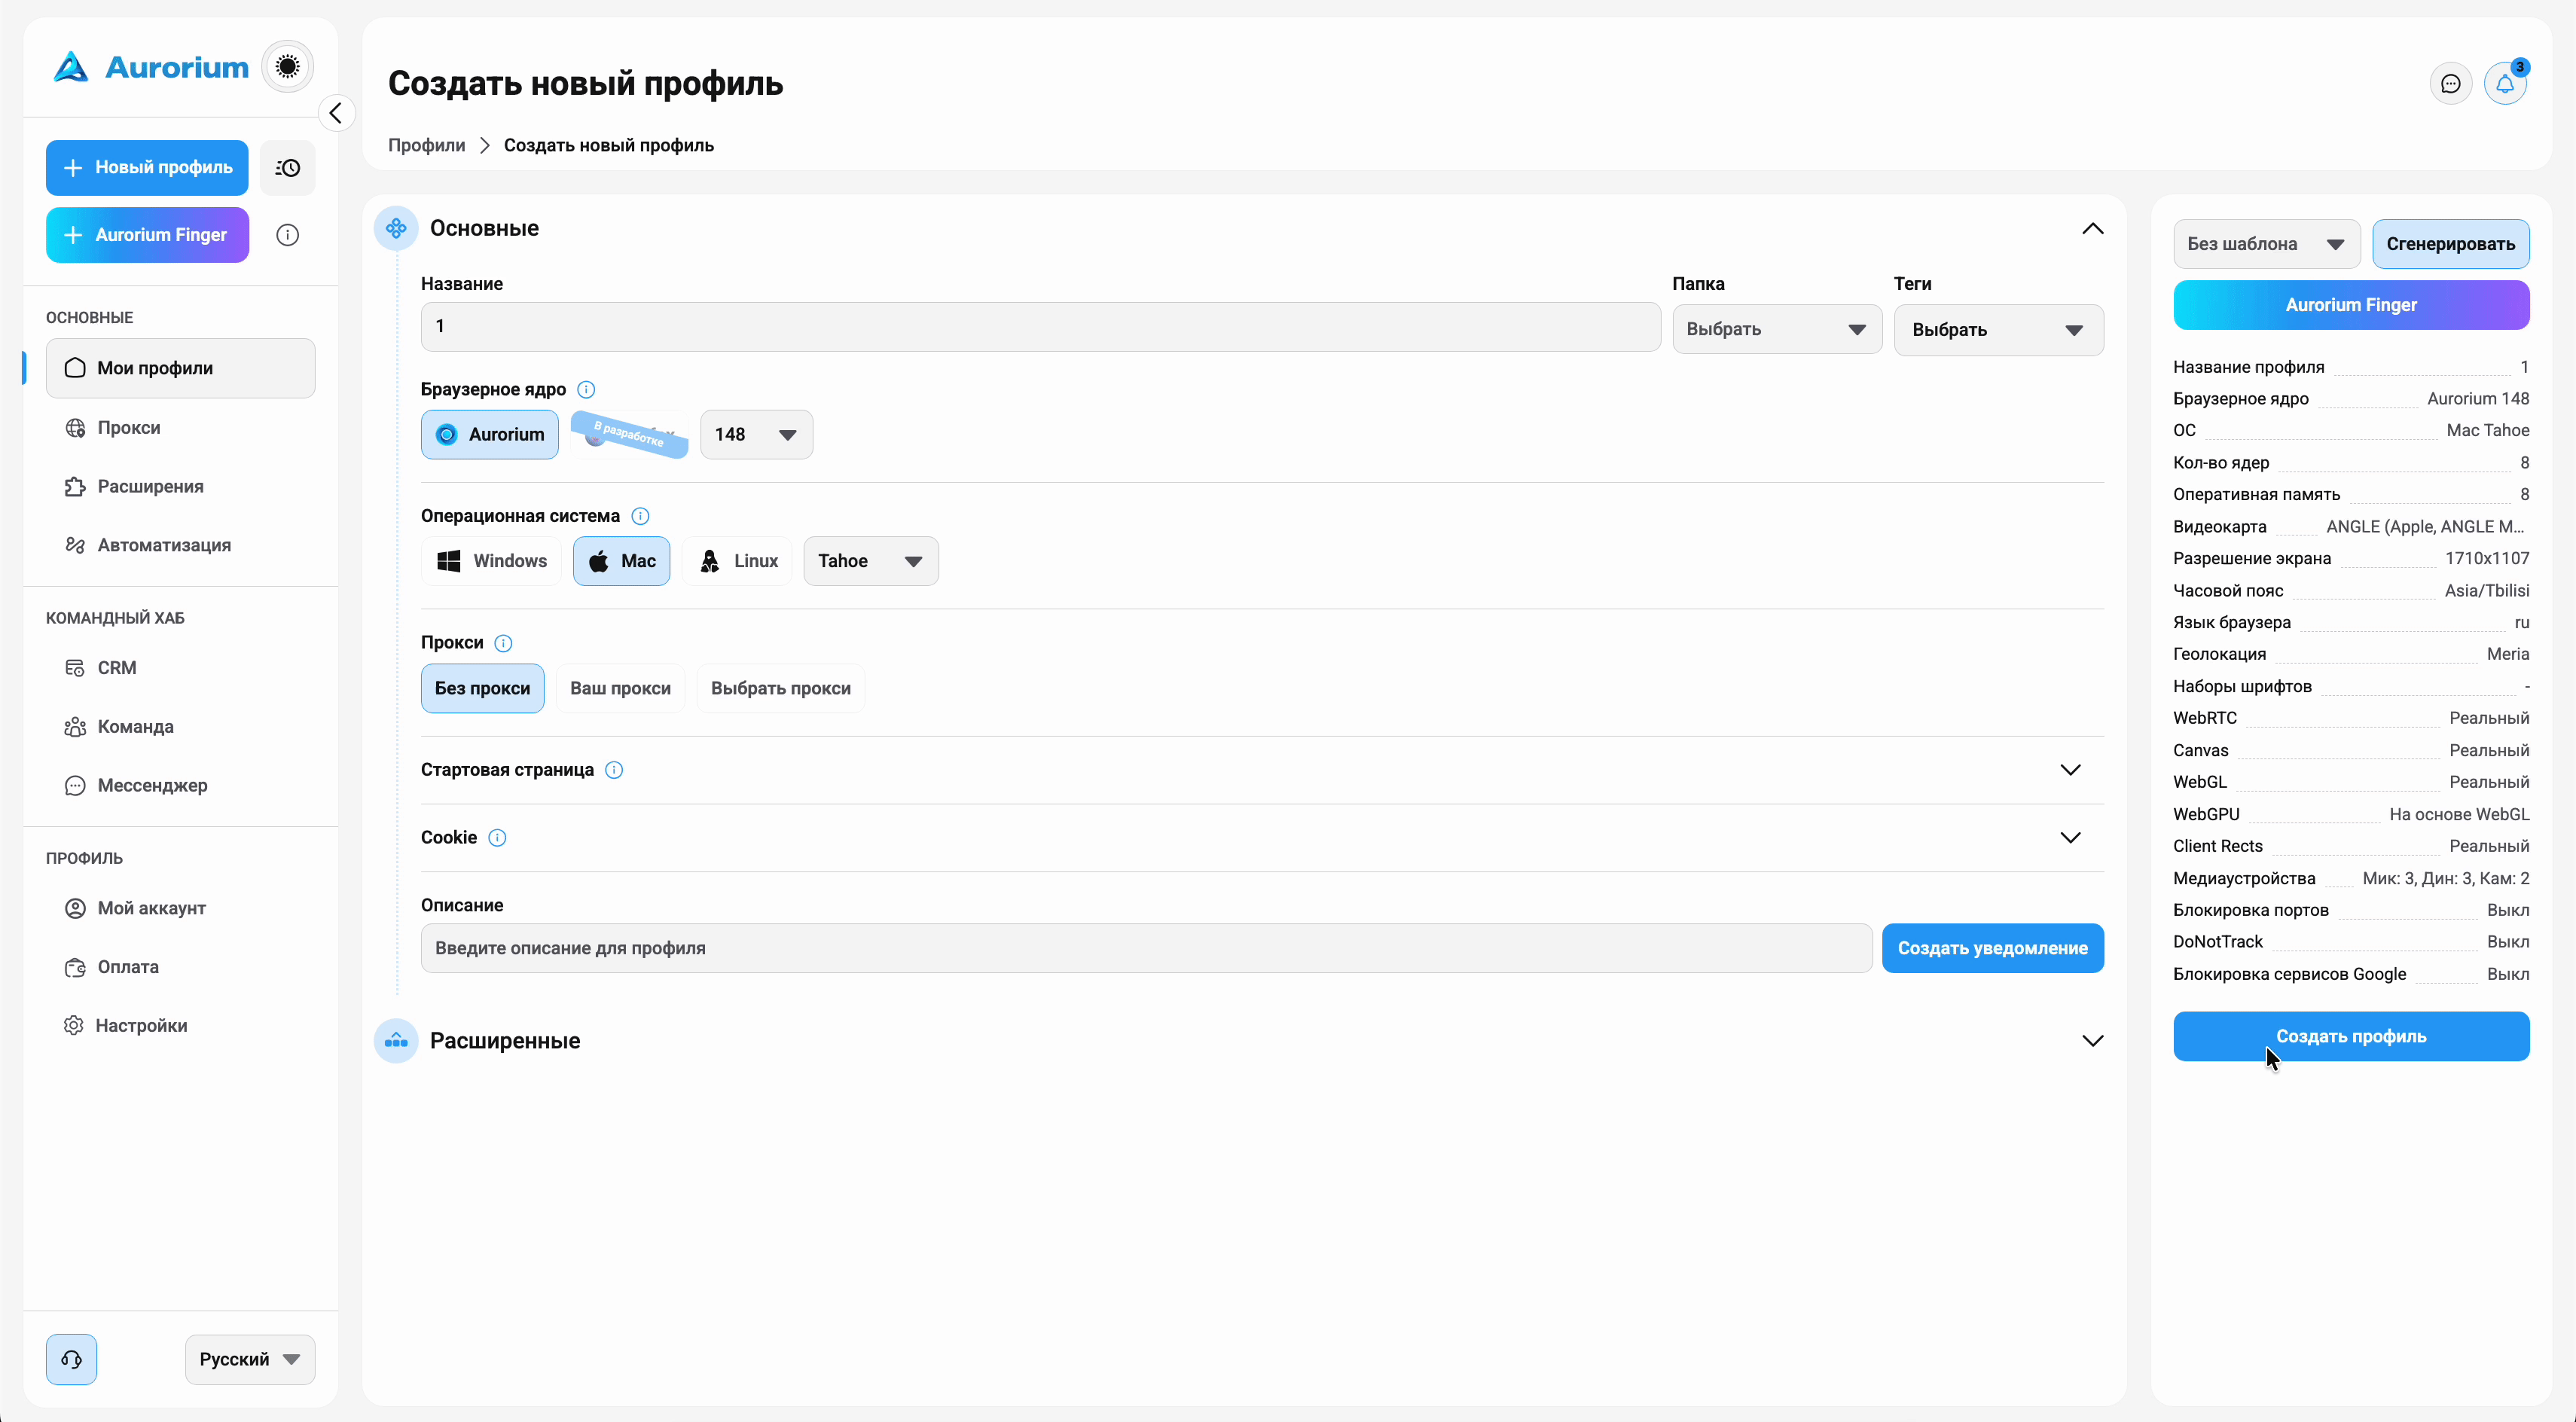Click the Aurorium logo

pyautogui.click(x=150, y=67)
